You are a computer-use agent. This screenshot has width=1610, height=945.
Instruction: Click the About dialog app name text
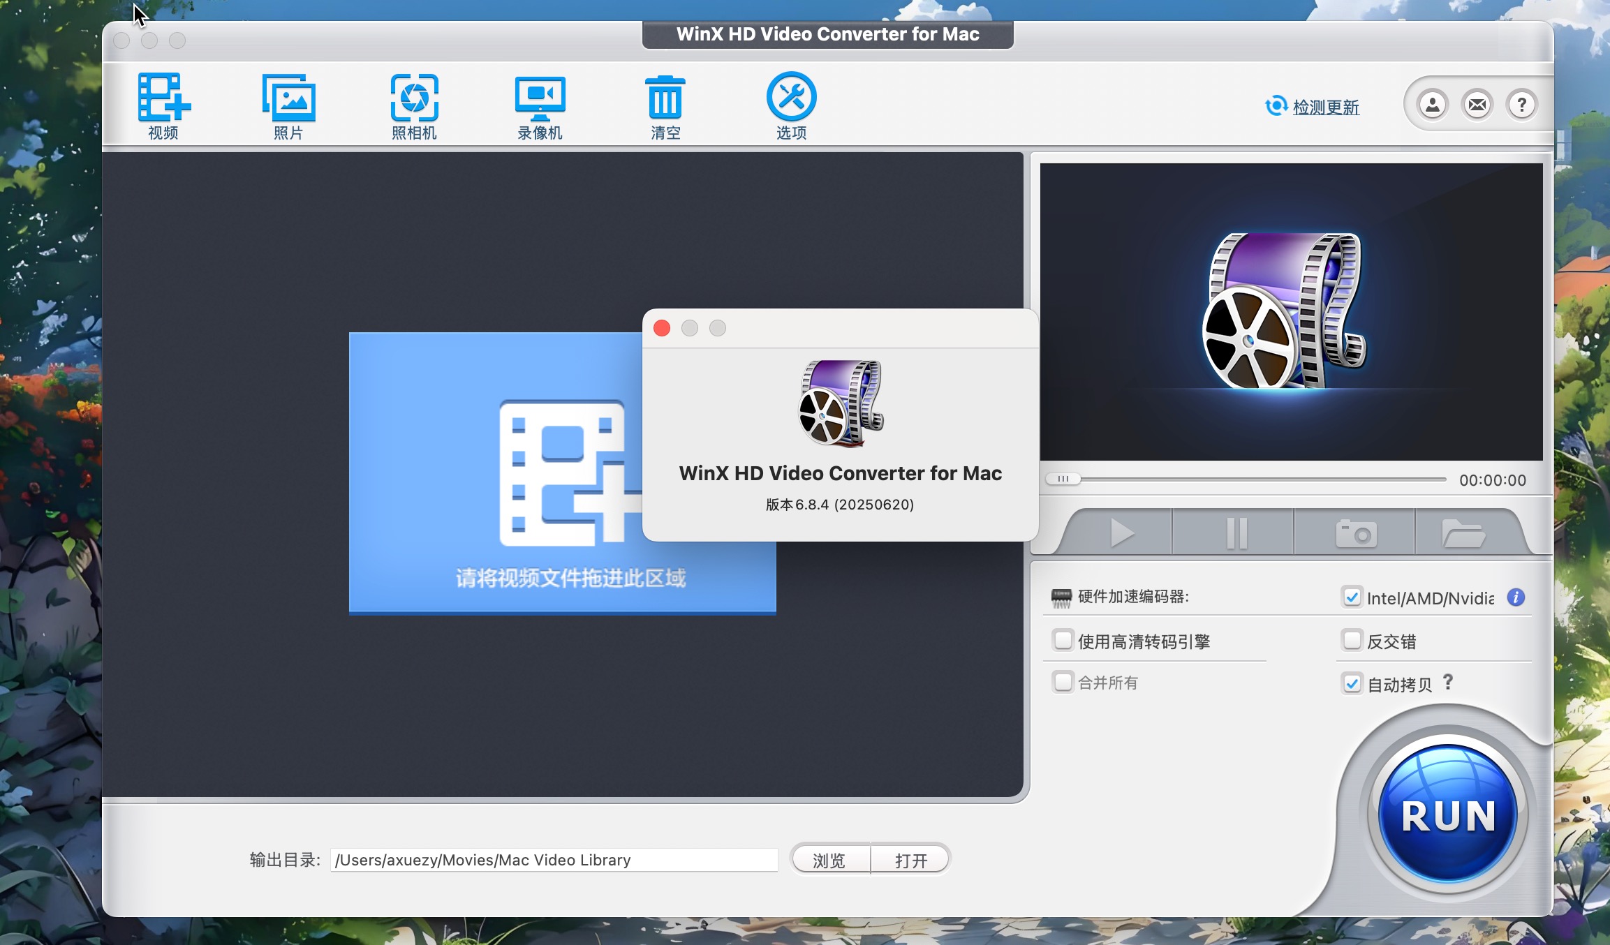coord(841,473)
